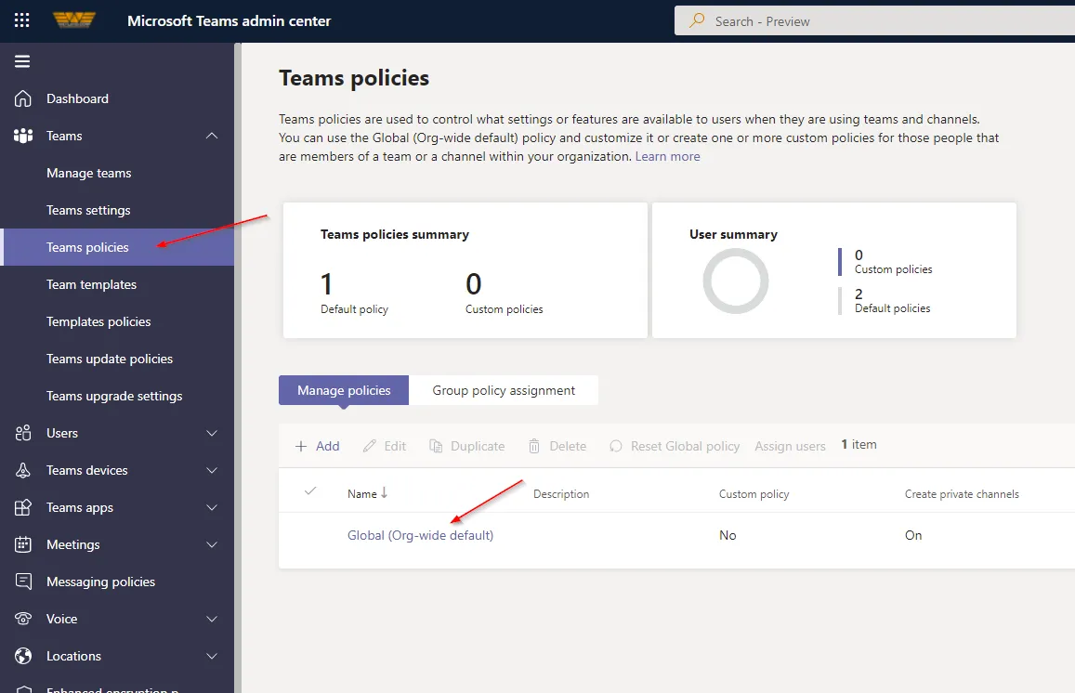Image resolution: width=1075 pixels, height=693 pixels.
Task: Click the Duplicate copy icon
Action: click(x=436, y=446)
